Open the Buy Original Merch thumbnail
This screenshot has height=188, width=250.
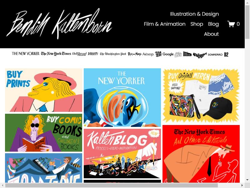[x=201, y=96]
